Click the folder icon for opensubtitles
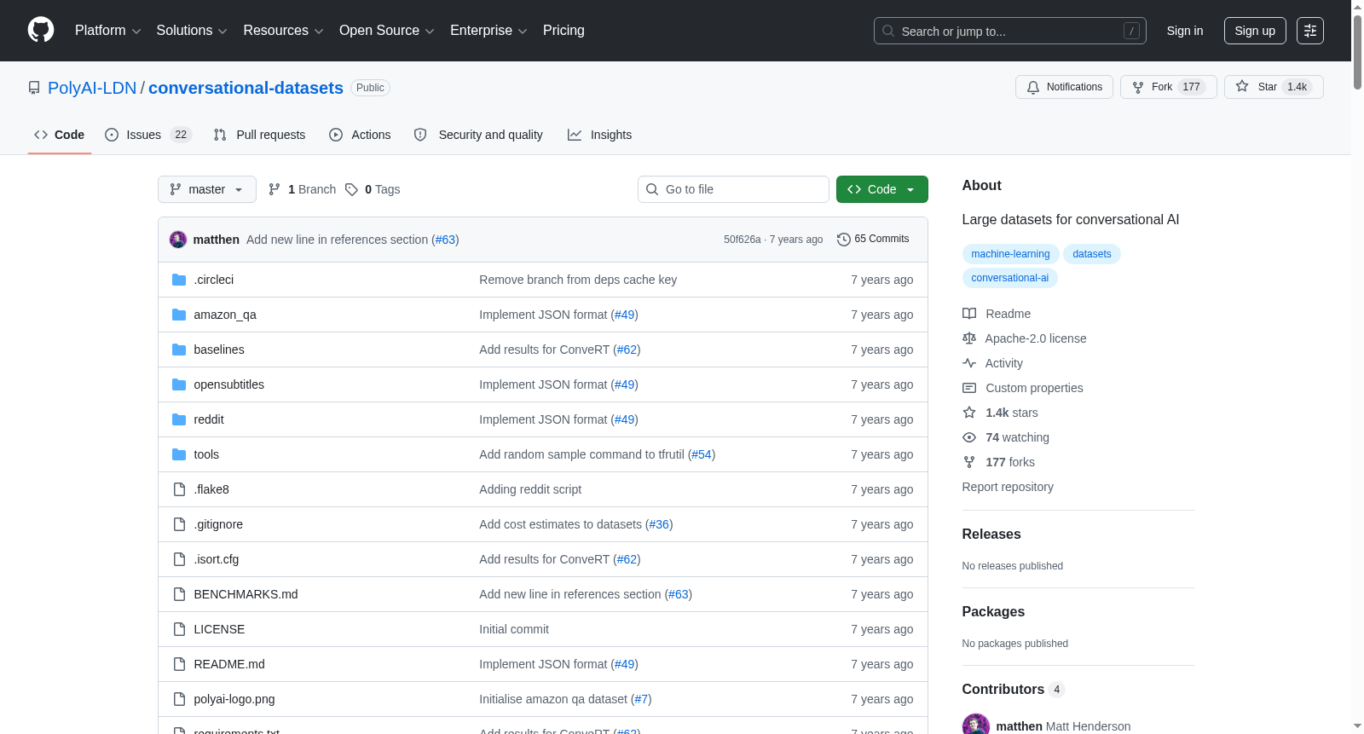This screenshot has width=1364, height=734. [179, 384]
